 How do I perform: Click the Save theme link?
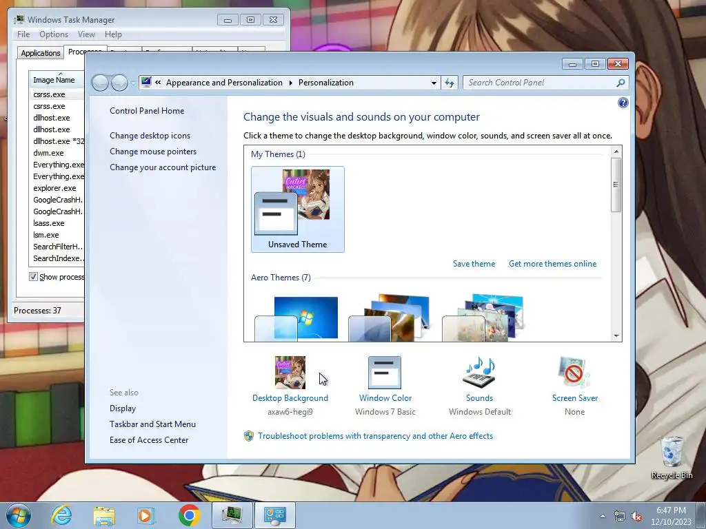click(474, 264)
